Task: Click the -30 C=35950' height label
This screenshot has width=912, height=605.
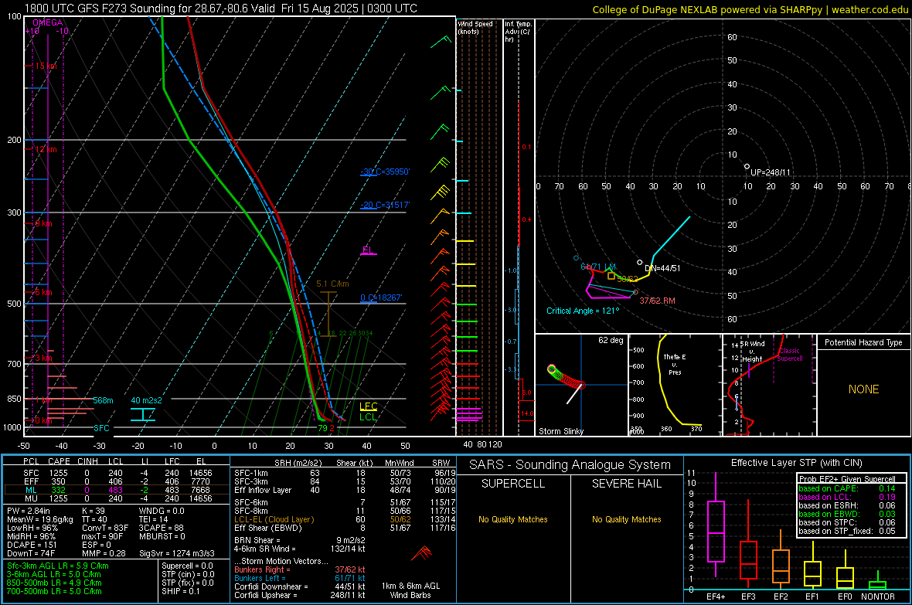Action: click(x=385, y=172)
